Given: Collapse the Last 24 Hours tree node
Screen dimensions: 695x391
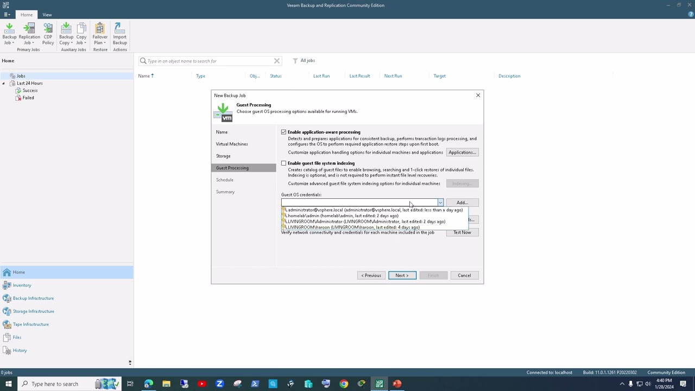Looking at the screenshot, I should tap(4, 83).
